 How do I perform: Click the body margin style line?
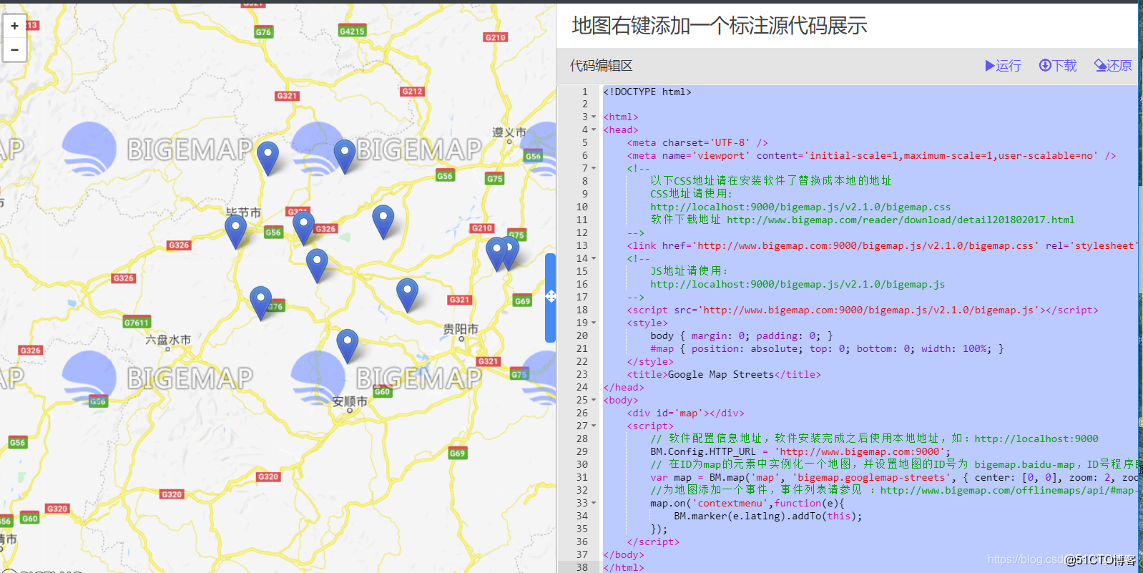click(x=742, y=336)
